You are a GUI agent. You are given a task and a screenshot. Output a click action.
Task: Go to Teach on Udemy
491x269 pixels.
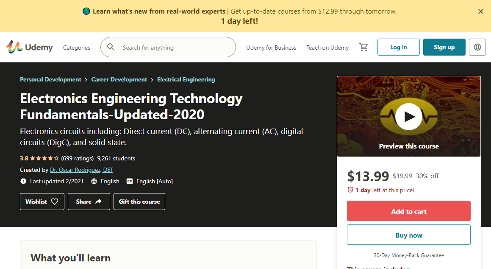[x=327, y=48]
